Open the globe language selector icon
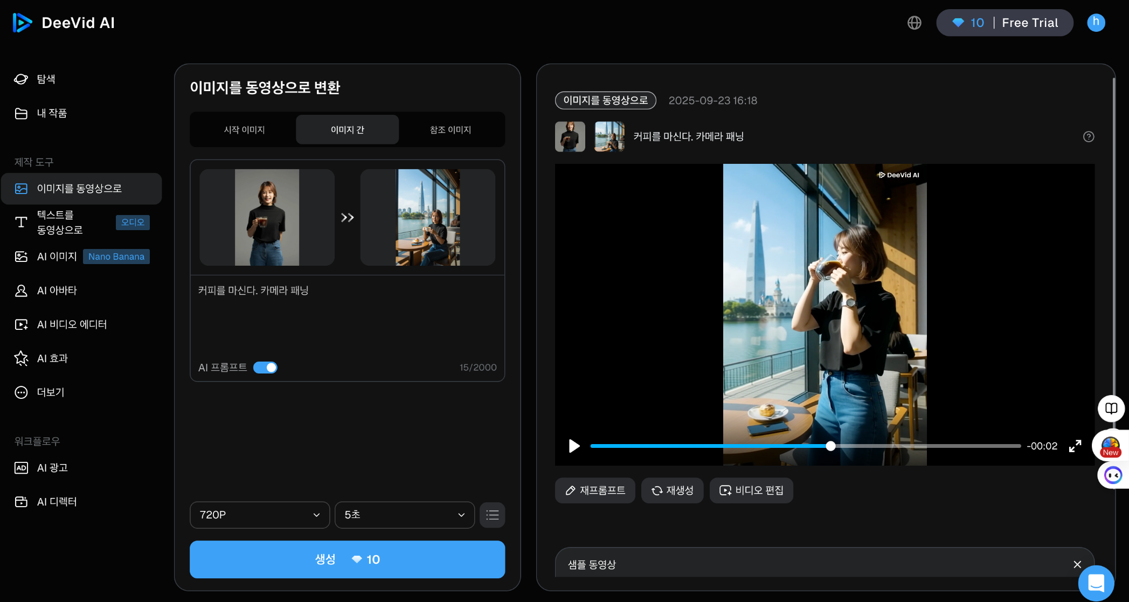 tap(915, 23)
